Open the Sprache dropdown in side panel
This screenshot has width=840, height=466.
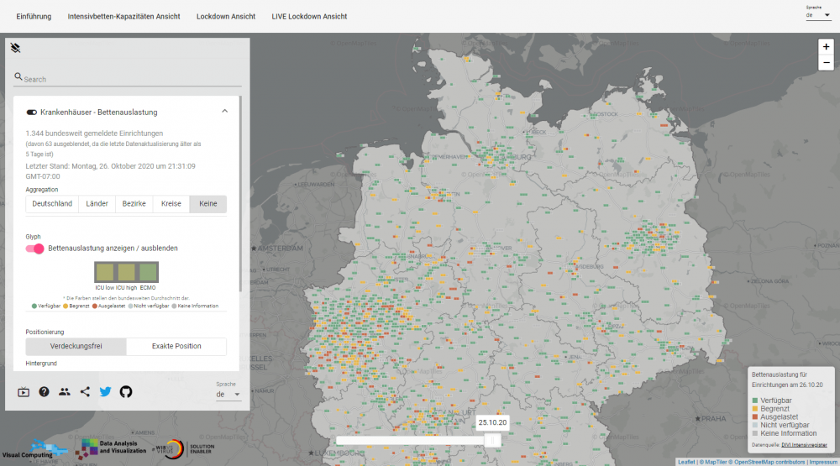228,394
